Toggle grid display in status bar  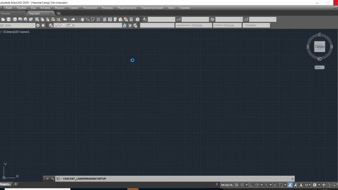237,185
